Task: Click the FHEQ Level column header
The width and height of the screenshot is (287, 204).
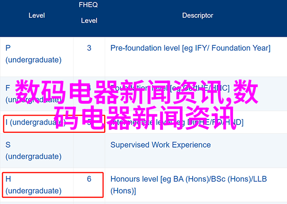Action: point(89,12)
